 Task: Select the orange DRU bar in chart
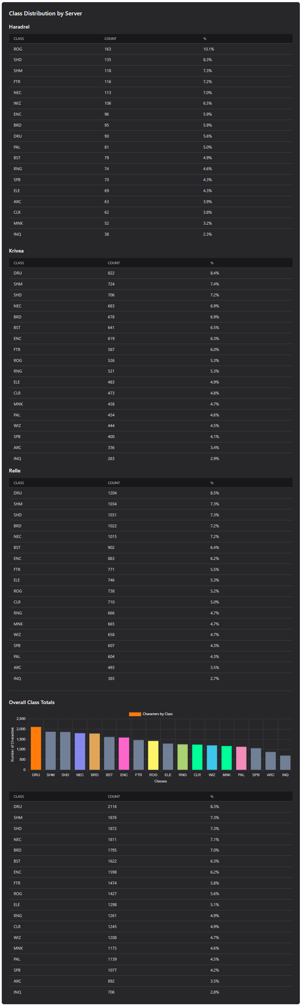tap(36, 748)
